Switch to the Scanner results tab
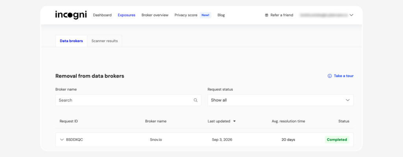 [105, 41]
